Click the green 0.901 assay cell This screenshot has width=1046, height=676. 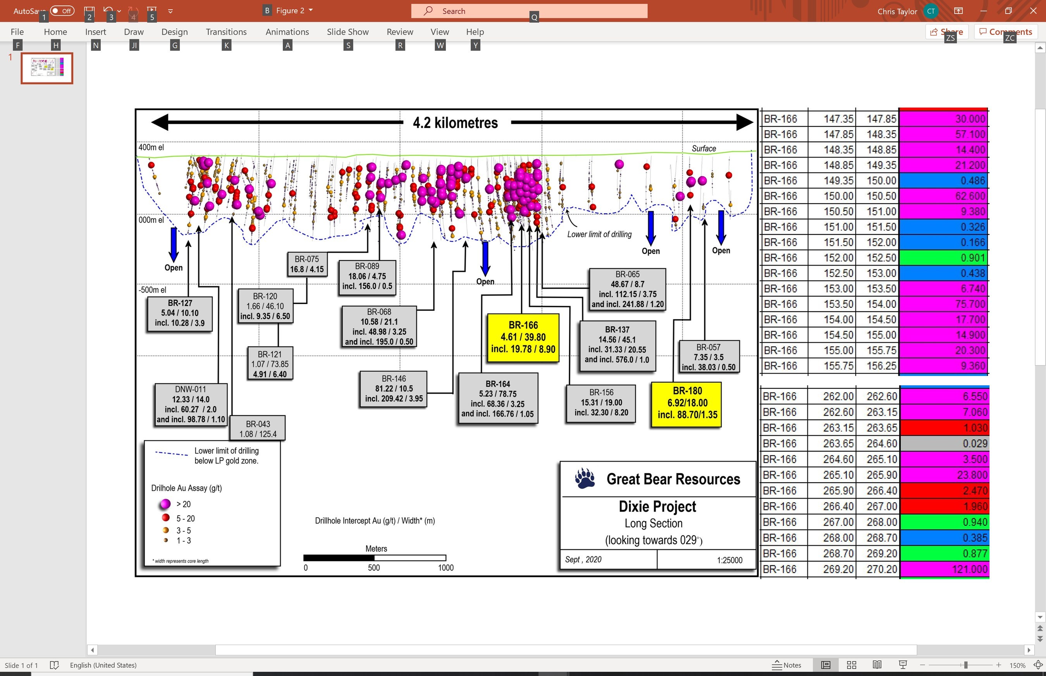(x=943, y=258)
